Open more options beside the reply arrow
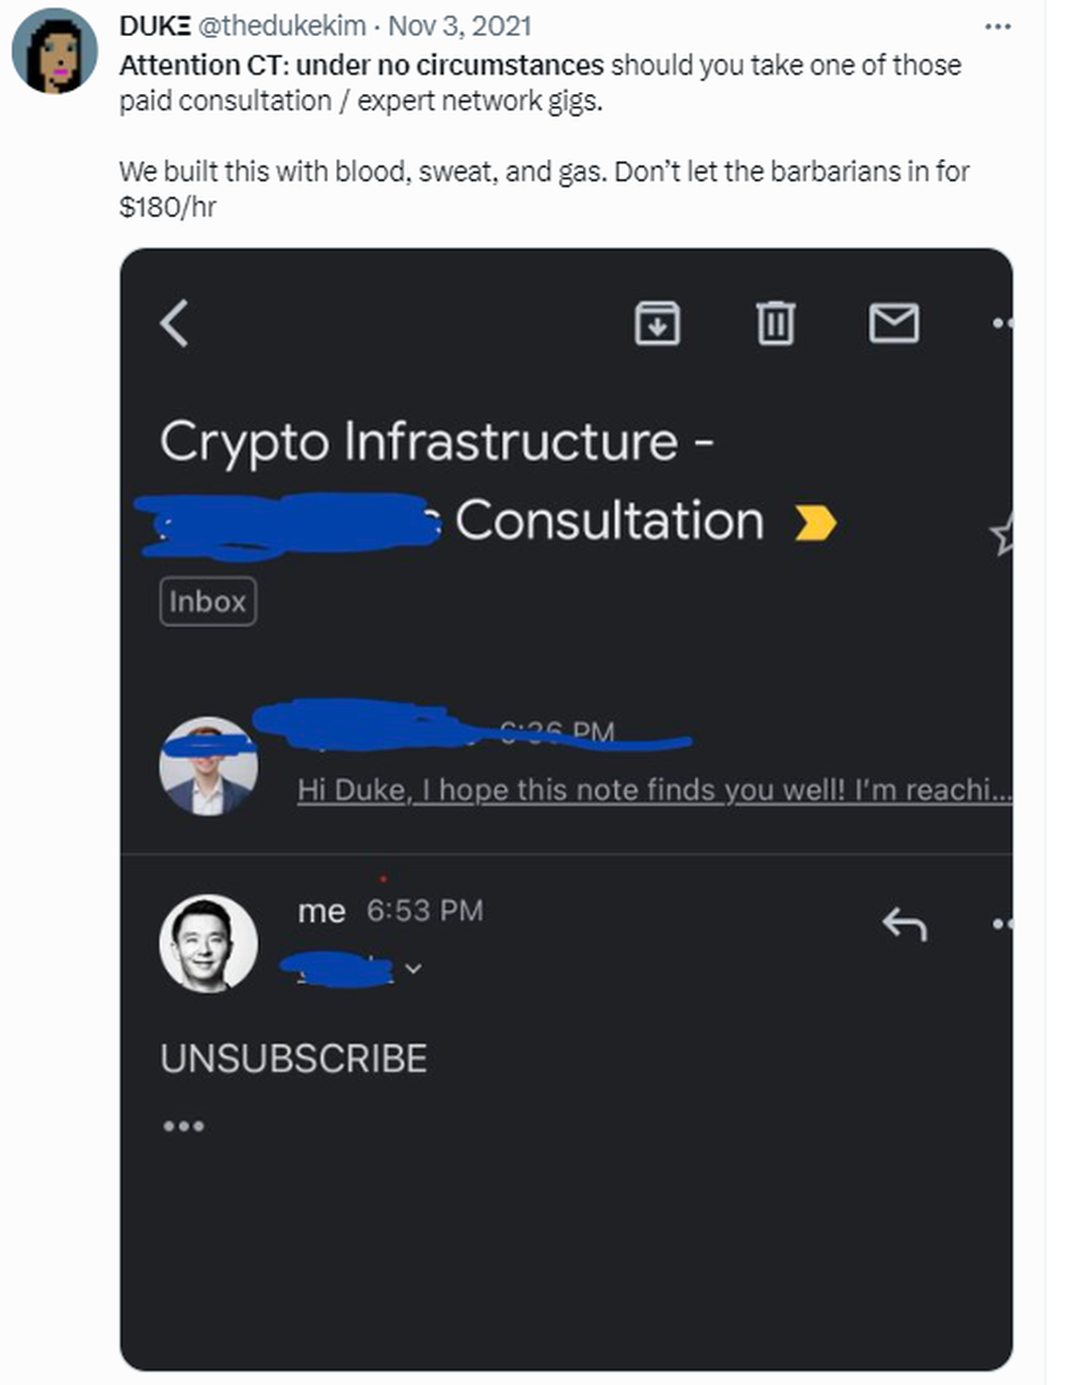The height and width of the screenshot is (1385, 1072). click(1003, 924)
